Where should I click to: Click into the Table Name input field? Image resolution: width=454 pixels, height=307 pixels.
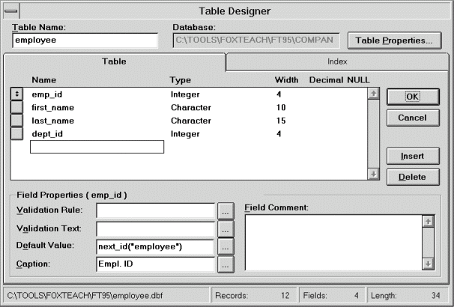85,40
